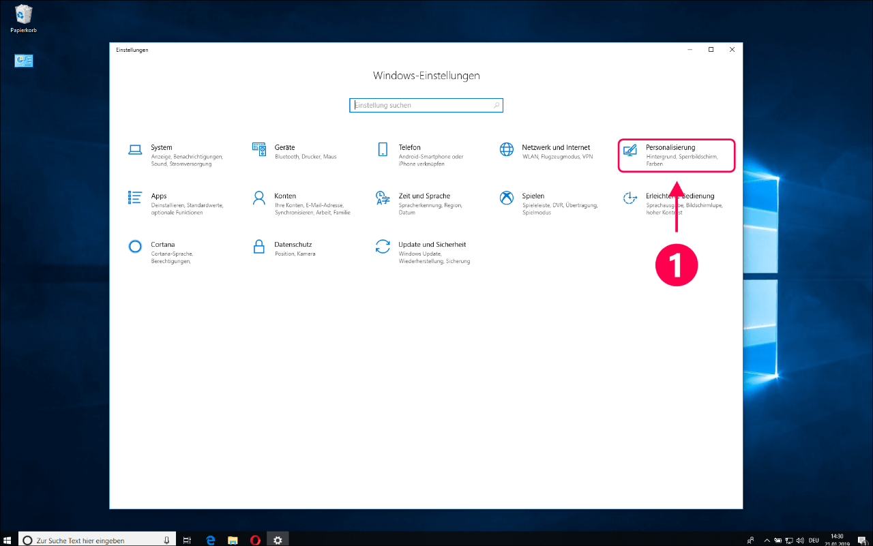Click the search magnifier in Einstellung suchen
Viewport: 873px width, 546px height.
(x=497, y=106)
